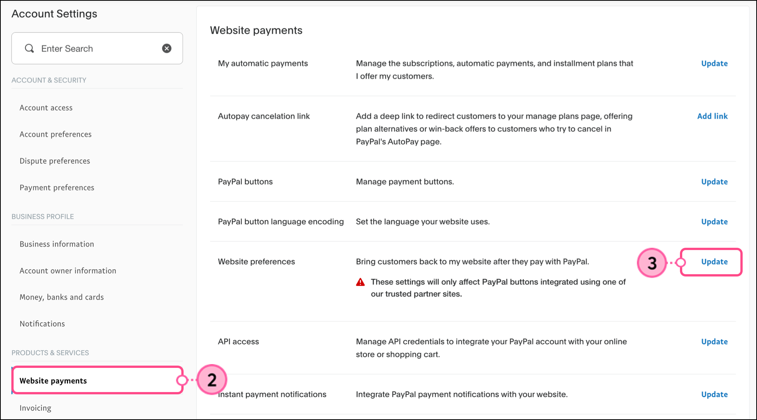This screenshot has height=420, width=757.
Task: Open Account access settings
Action: click(46, 108)
